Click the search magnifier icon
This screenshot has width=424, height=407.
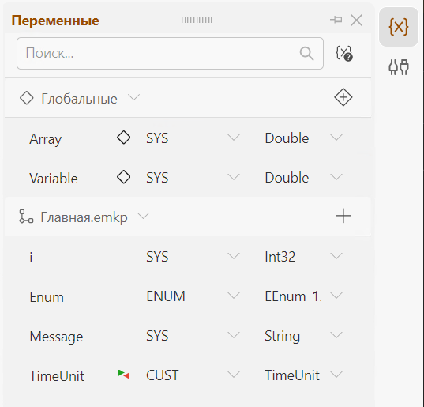(x=306, y=53)
